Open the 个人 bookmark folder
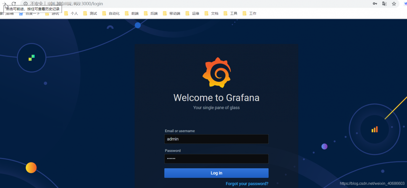The width and height of the screenshot is (407, 188). tap(71, 13)
